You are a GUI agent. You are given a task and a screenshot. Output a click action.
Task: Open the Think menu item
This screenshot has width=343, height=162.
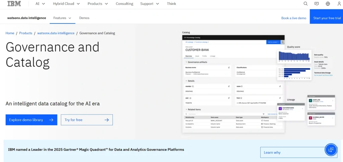pyautogui.click(x=171, y=4)
